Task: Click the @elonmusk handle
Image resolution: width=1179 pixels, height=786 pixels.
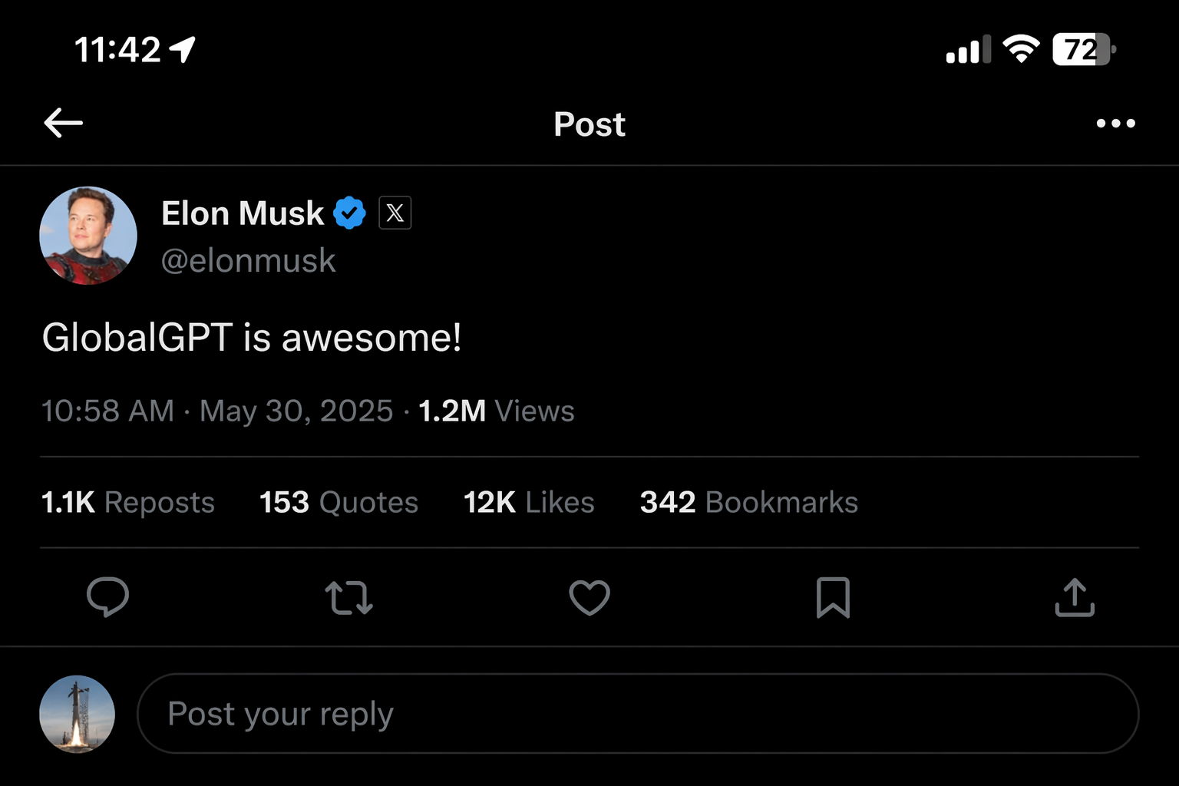Action: point(248,261)
